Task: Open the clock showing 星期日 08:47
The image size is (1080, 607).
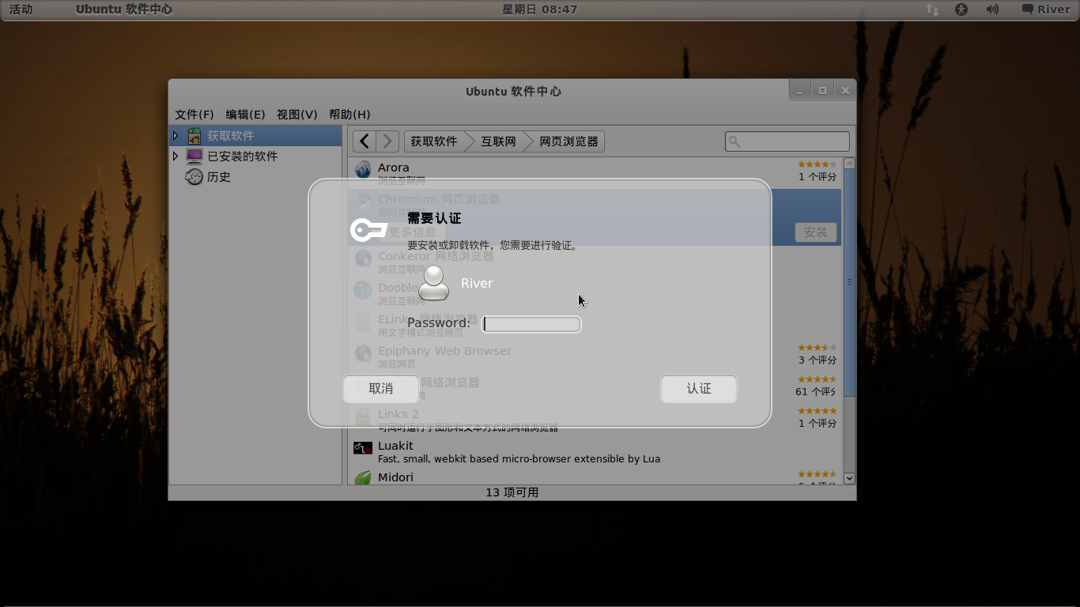Action: tap(540, 9)
